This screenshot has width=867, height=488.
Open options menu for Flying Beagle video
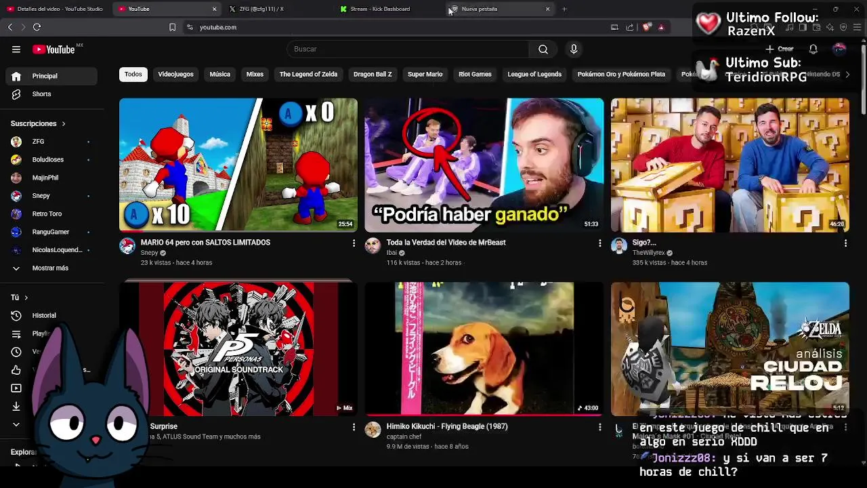click(599, 427)
